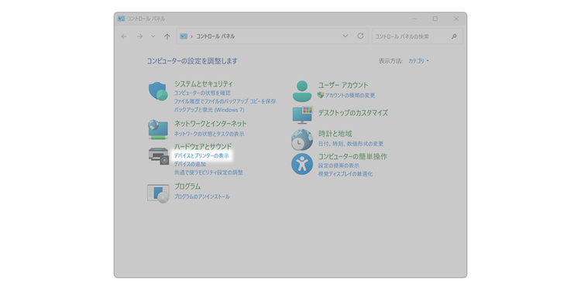581x290 pixels.
Task: Click the title bar Control Panel icon
Action: [x=121, y=19]
